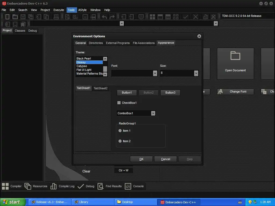Open the Font dropdown
The width and height of the screenshot is (275, 206).
point(155,73)
